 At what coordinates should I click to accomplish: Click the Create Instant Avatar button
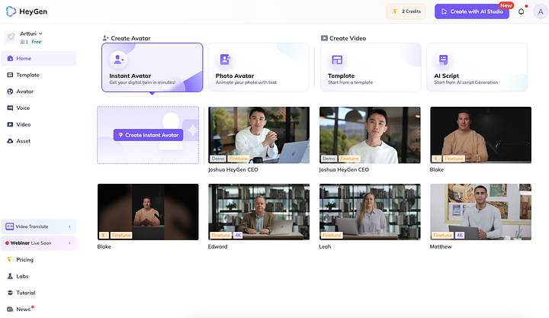click(148, 135)
